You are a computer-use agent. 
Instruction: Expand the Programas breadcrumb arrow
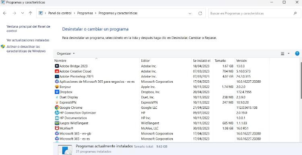tap(96, 13)
